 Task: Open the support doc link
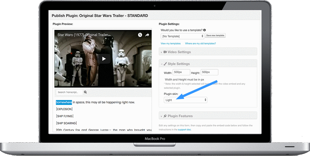click(184, 130)
